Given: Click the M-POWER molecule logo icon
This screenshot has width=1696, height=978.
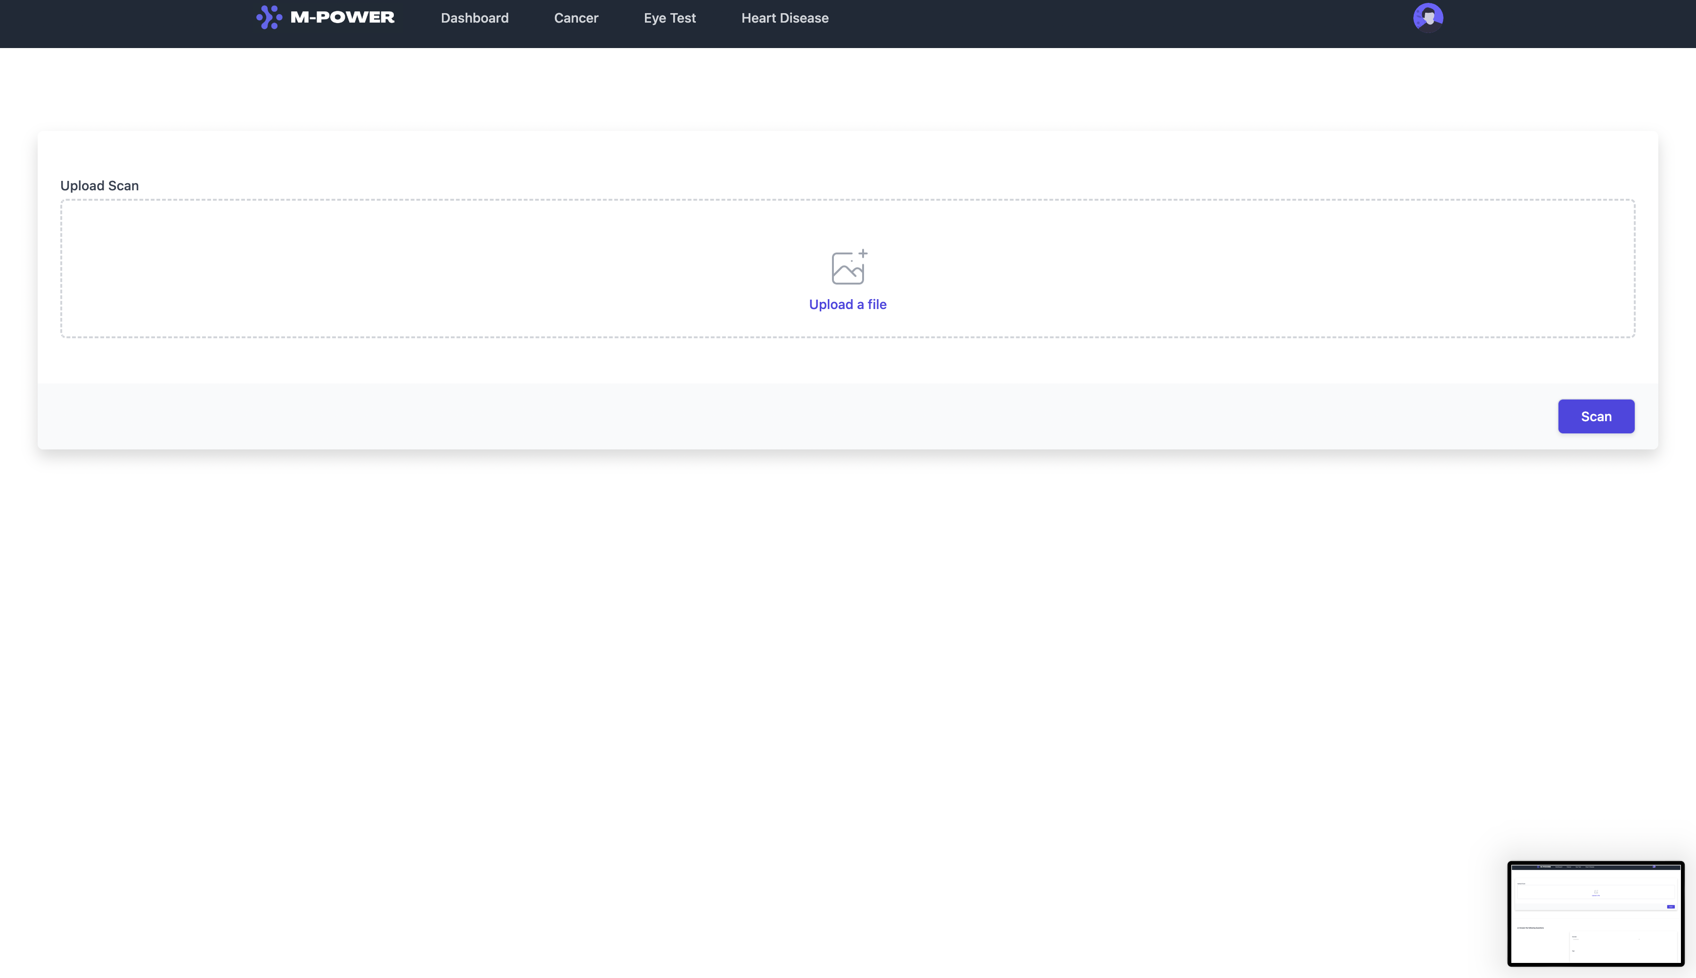Looking at the screenshot, I should click(x=269, y=17).
